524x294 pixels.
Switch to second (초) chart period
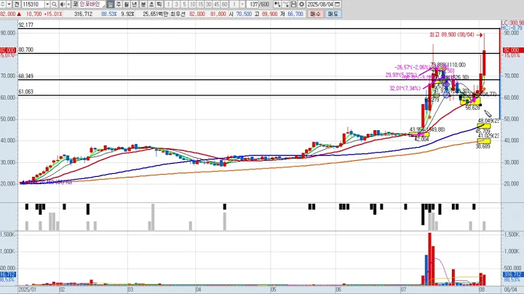tap(151, 4)
